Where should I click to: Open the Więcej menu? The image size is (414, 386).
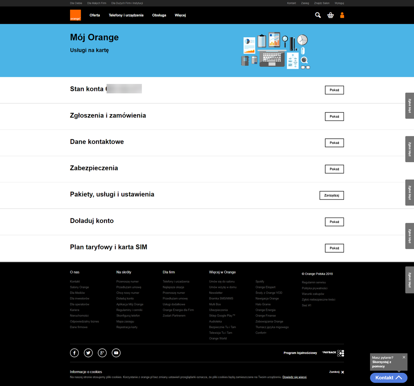[180, 15]
